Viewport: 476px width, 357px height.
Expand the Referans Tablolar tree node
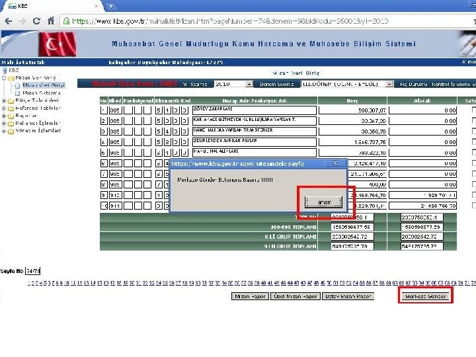tap(4, 108)
